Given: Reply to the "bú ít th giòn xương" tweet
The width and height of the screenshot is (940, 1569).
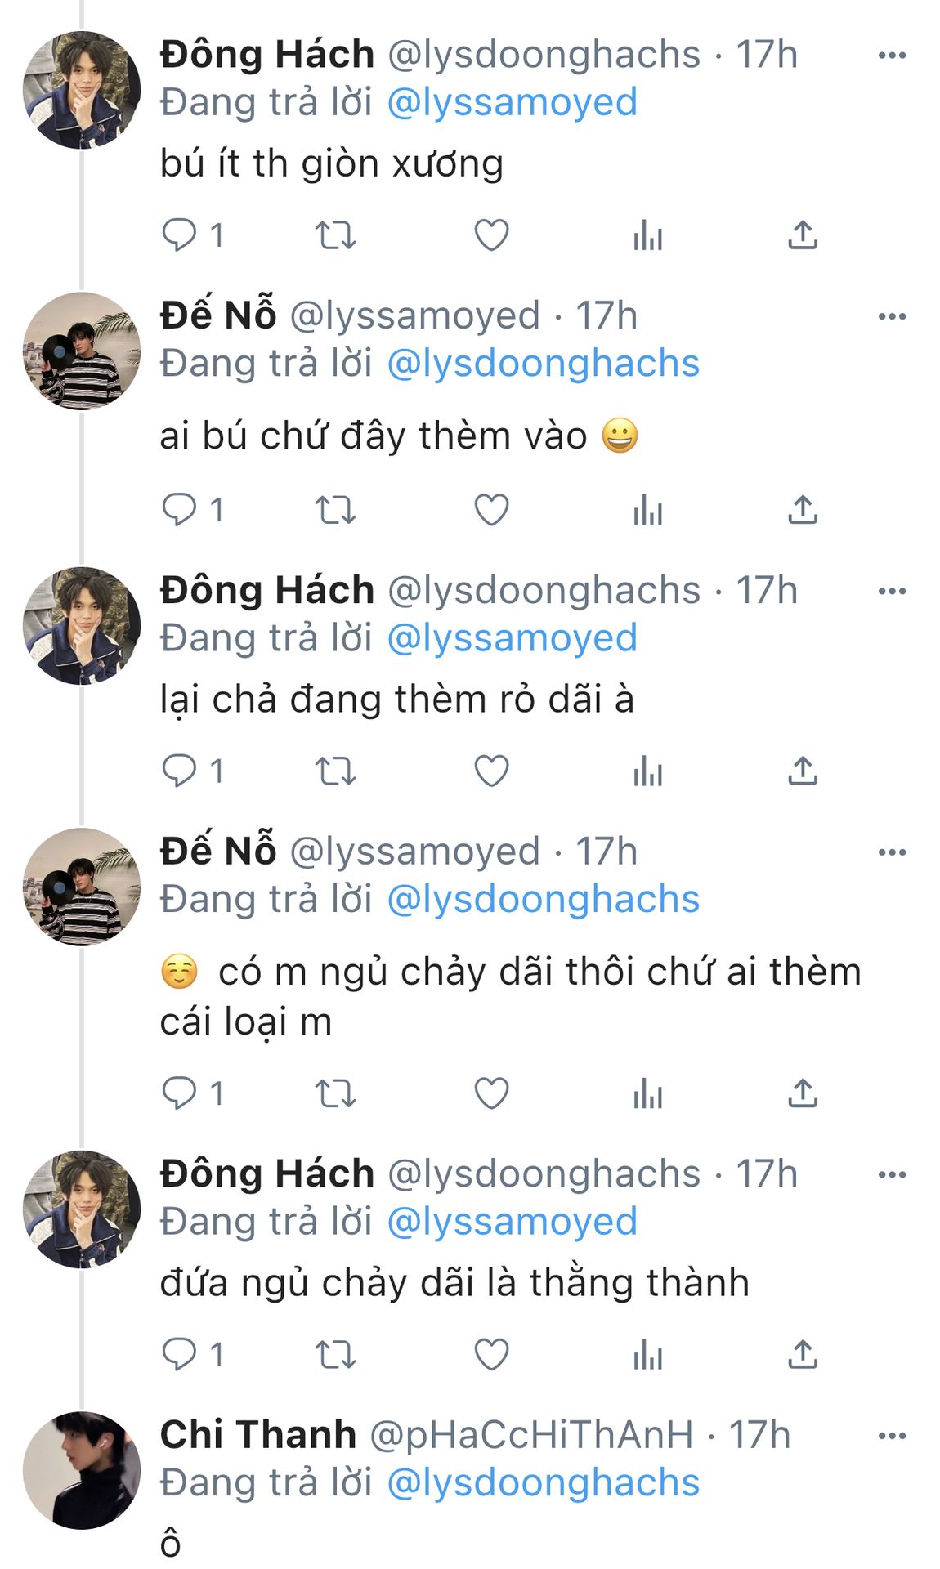Looking at the screenshot, I should pyautogui.click(x=180, y=235).
